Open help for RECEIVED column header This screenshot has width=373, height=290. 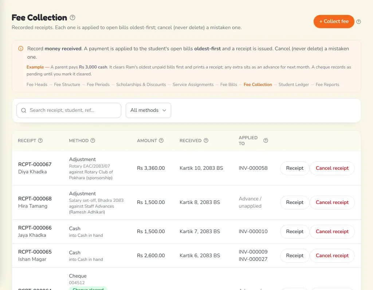click(x=206, y=141)
